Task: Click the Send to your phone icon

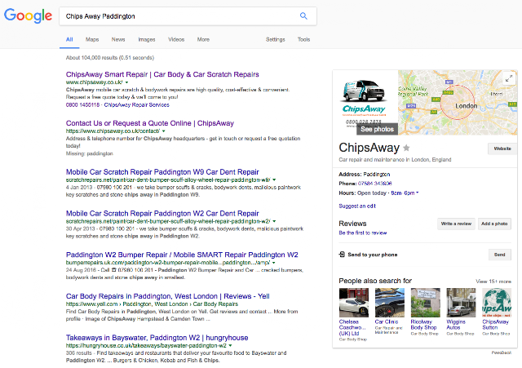Action: pyautogui.click(x=342, y=255)
